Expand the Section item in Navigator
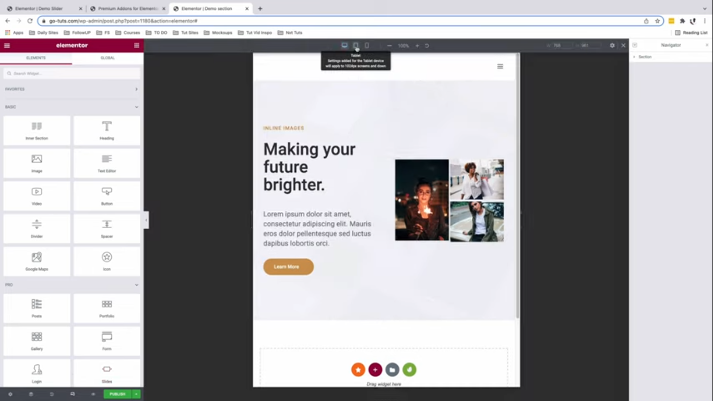 click(634, 57)
